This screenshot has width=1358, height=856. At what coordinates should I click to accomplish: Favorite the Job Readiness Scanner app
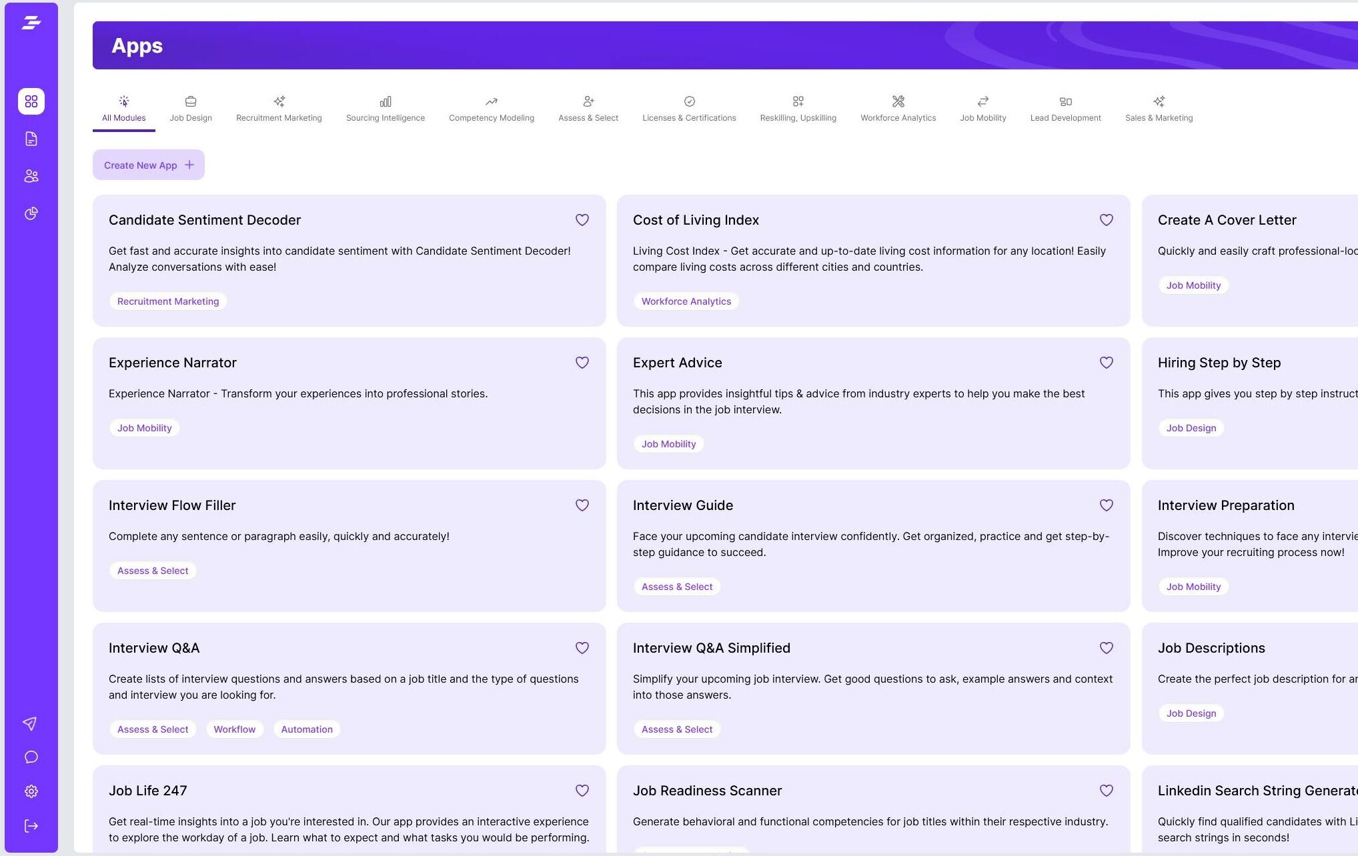click(1106, 791)
